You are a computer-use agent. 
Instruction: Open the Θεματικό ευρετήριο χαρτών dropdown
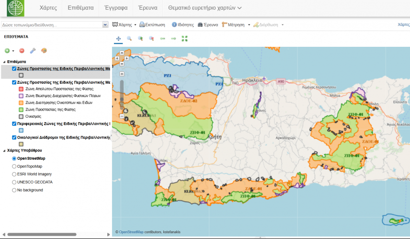pyautogui.click(x=205, y=8)
